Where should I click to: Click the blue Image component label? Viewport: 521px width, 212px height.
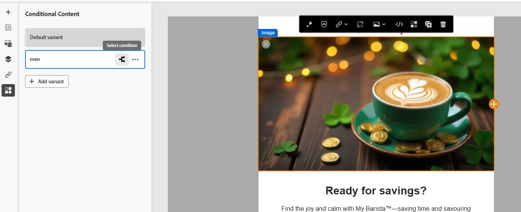pyautogui.click(x=268, y=33)
